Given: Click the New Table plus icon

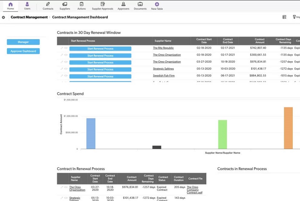Looking at the screenshot, I should click(157, 4).
